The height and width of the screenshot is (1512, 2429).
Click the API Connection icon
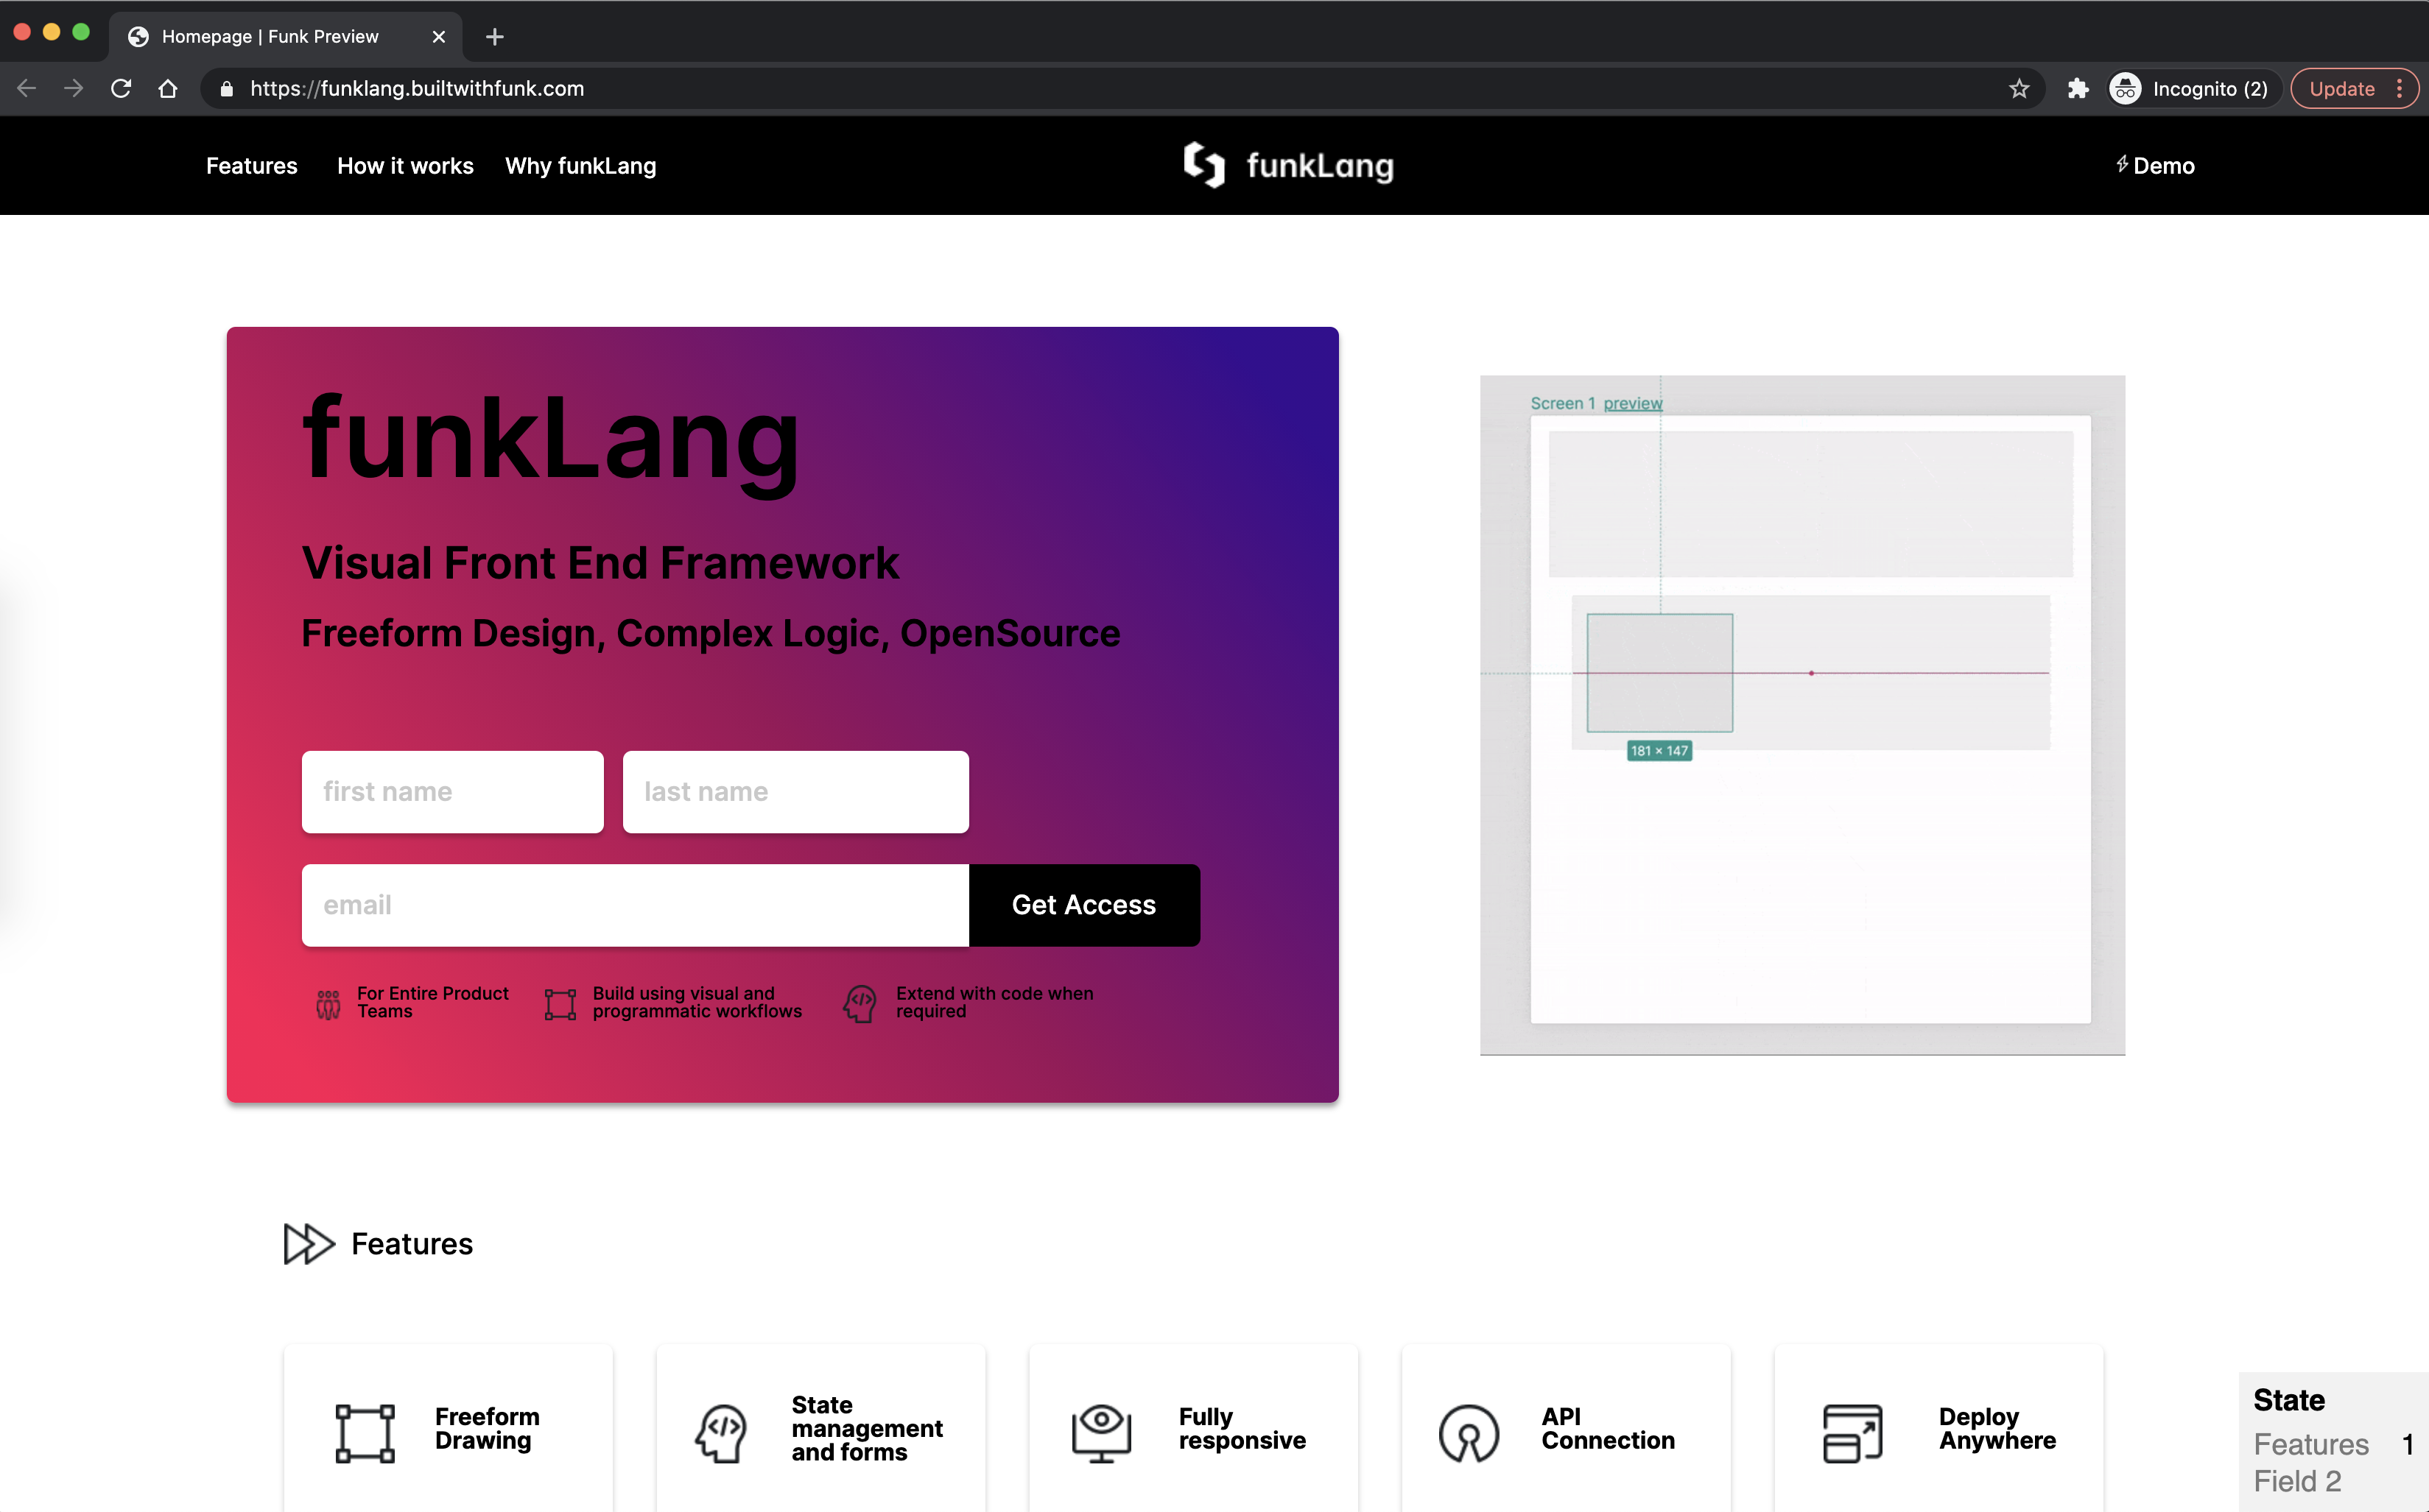tap(1468, 1433)
